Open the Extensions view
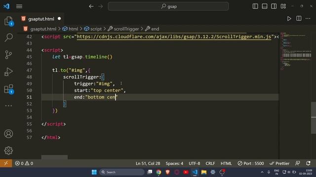Viewport: 316px width, 177px height. point(8,88)
